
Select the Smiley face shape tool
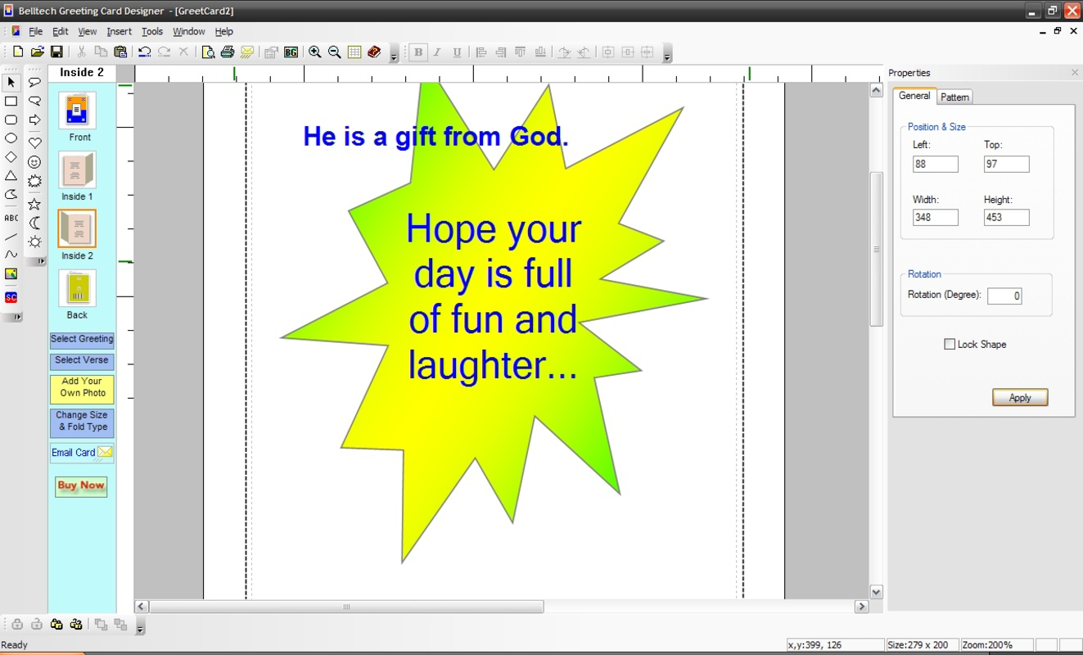[x=34, y=162]
